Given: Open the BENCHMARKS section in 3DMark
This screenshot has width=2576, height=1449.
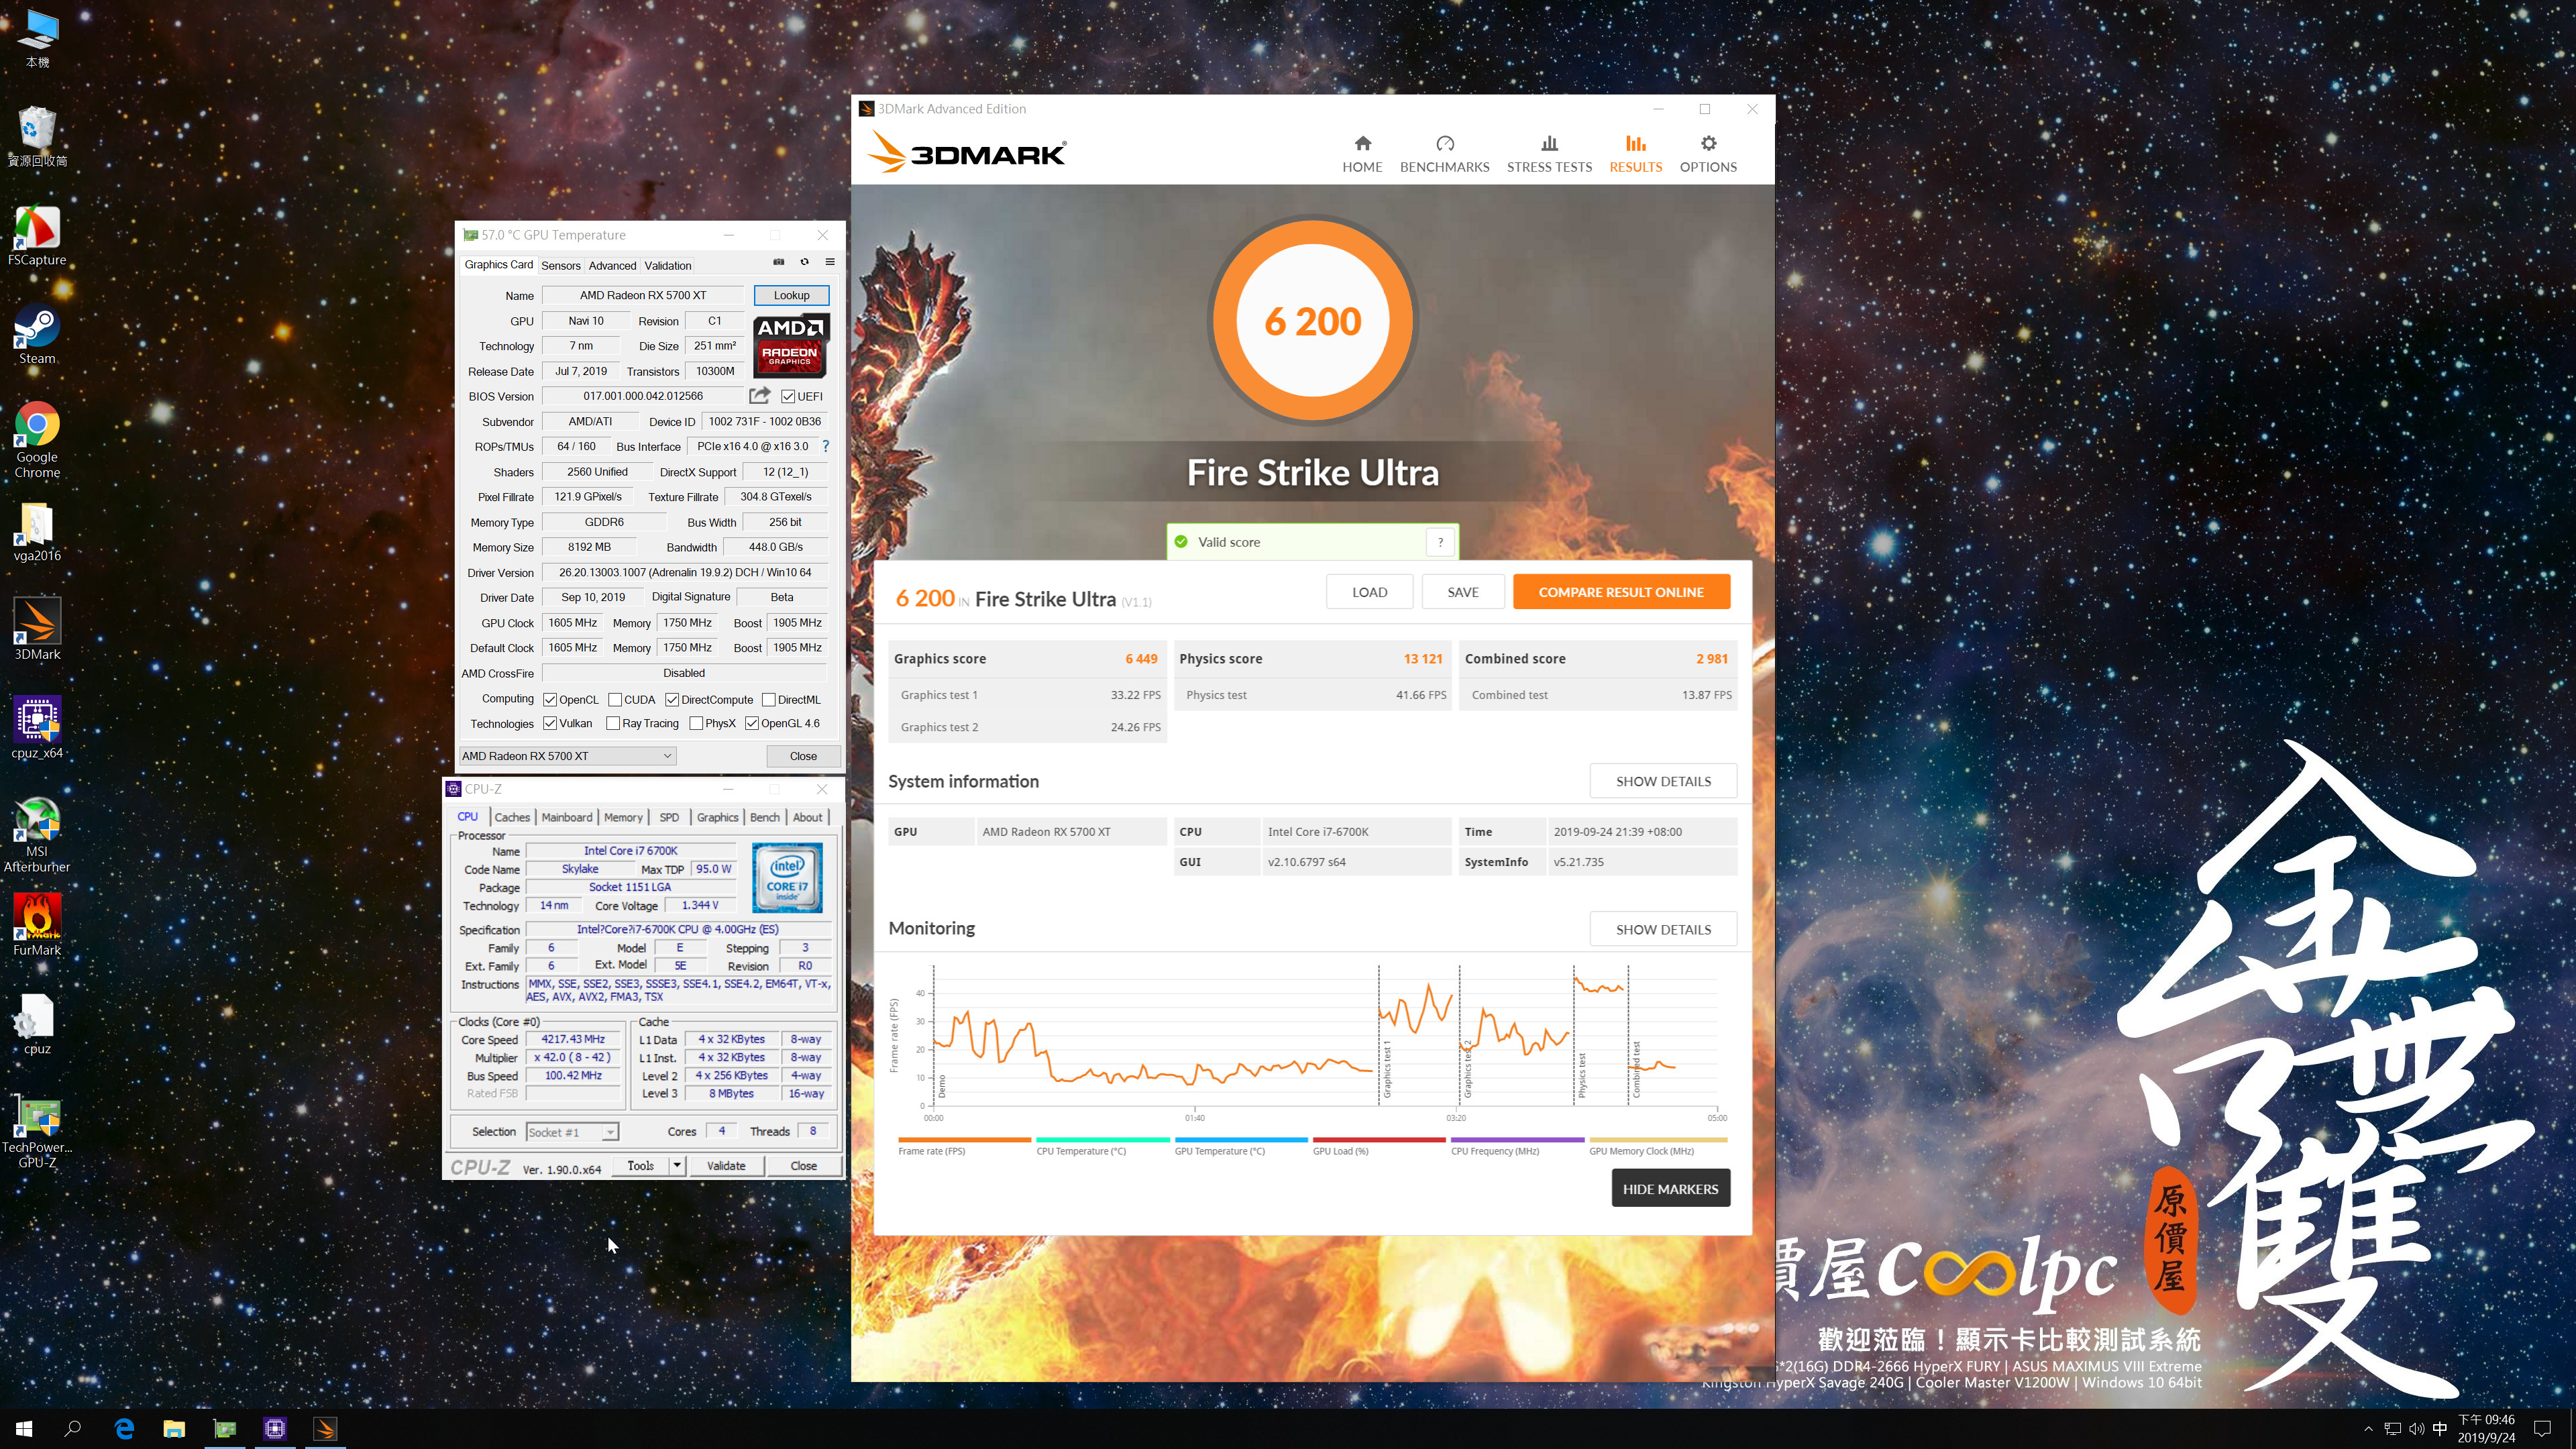Looking at the screenshot, I should [1444, 154].
